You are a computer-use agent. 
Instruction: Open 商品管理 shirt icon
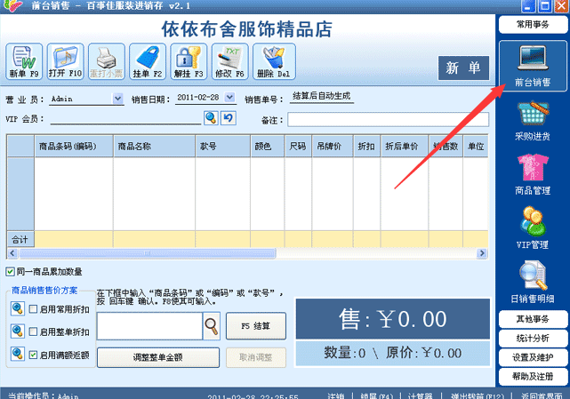pos(533,174)
